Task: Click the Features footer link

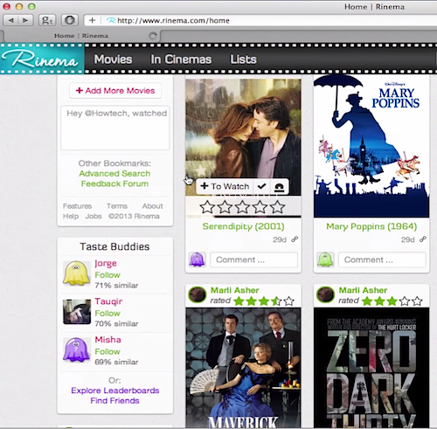Action: click(77, 206)
